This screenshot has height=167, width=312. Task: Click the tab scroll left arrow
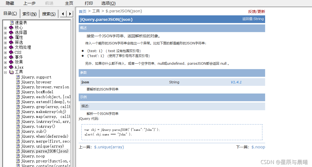click(x=63, y=14)
